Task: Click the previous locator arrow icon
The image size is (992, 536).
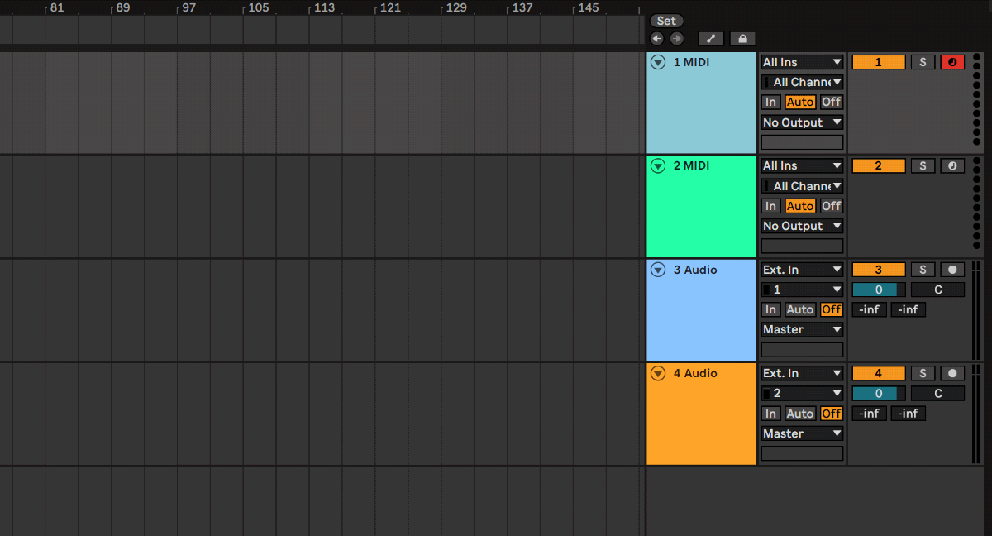Action: click(x=657, y=39)
